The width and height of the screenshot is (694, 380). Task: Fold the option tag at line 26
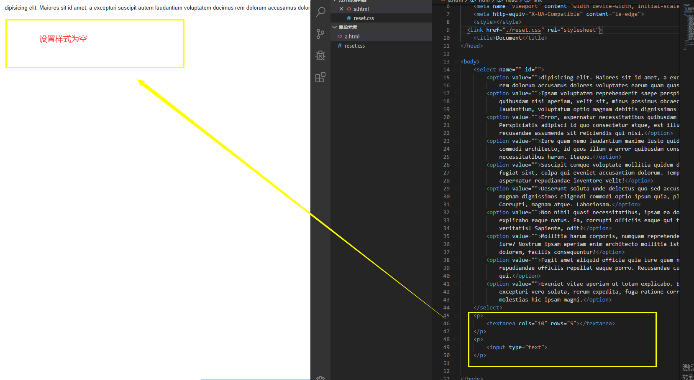(x=456, y=165)
